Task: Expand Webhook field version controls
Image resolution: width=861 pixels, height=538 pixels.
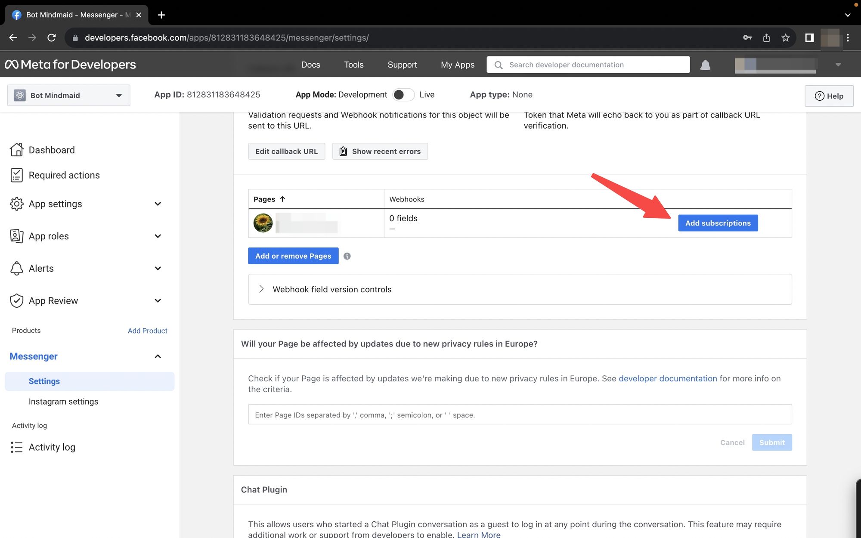Action: click(520, 289)
